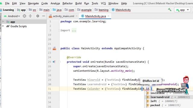Open the Window menu
Screen dimensions: 193x108
pyautogui.click(x=113, y=3)
